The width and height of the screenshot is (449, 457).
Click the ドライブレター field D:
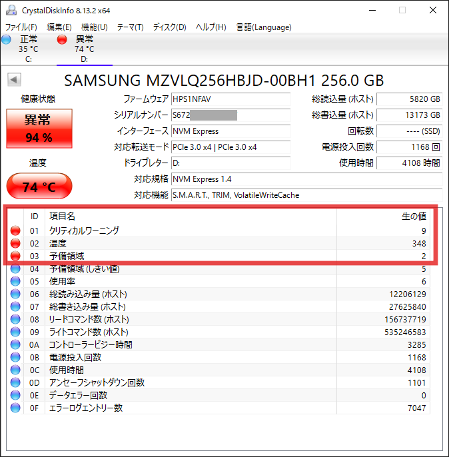(x=230, y=163)
